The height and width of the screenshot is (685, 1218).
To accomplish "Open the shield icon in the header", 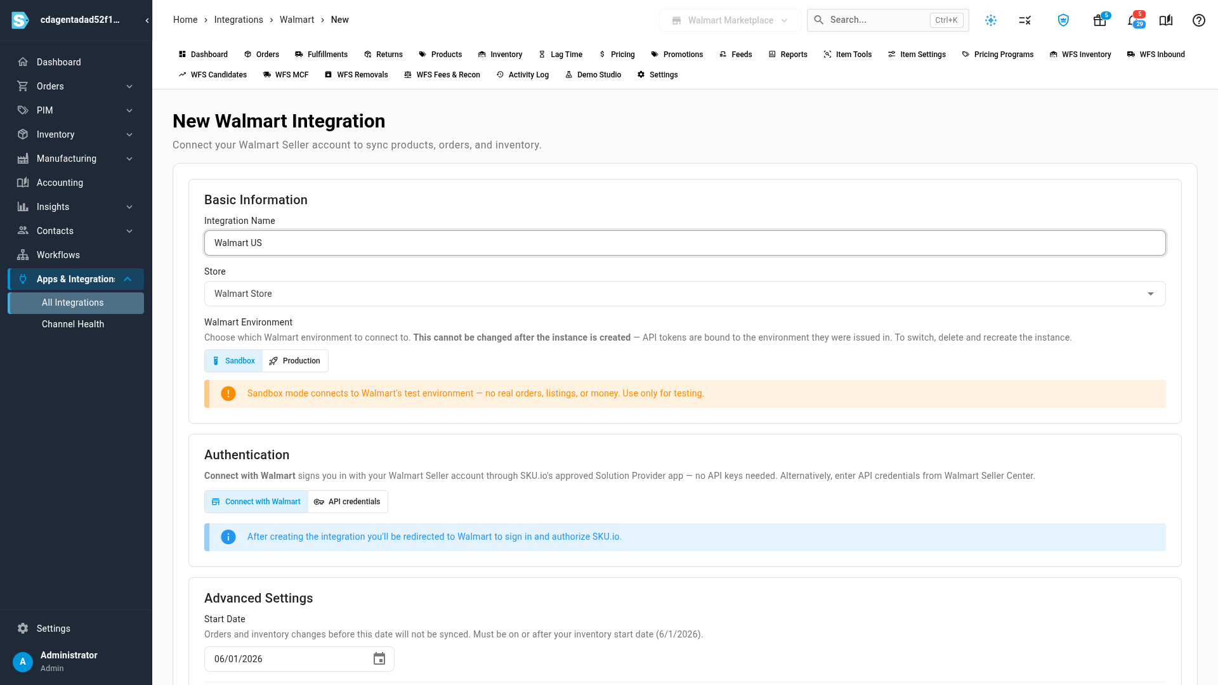I will tap(1063, 20).
